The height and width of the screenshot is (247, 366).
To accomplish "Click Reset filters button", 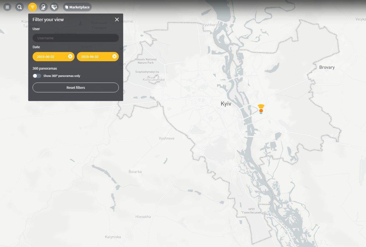I will (75, 87).
